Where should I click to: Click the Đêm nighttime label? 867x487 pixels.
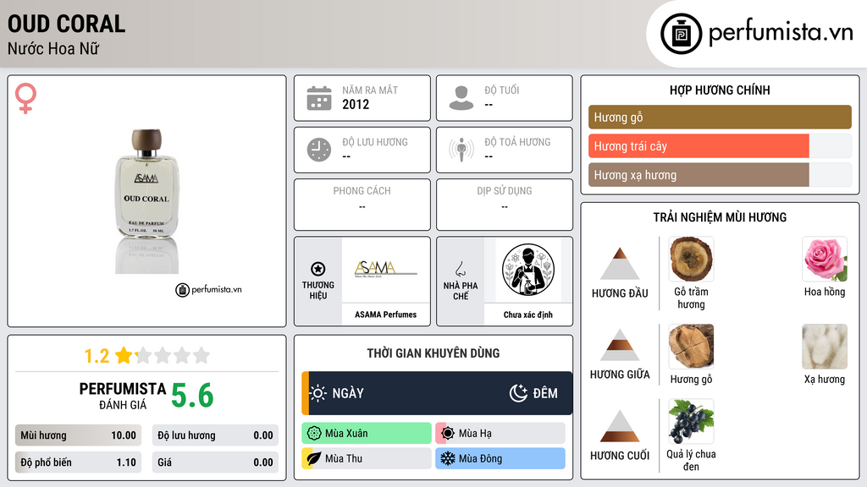[545, 393]
